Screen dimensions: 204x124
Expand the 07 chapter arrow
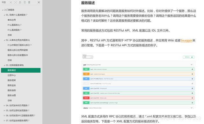[x=4, y=121]
